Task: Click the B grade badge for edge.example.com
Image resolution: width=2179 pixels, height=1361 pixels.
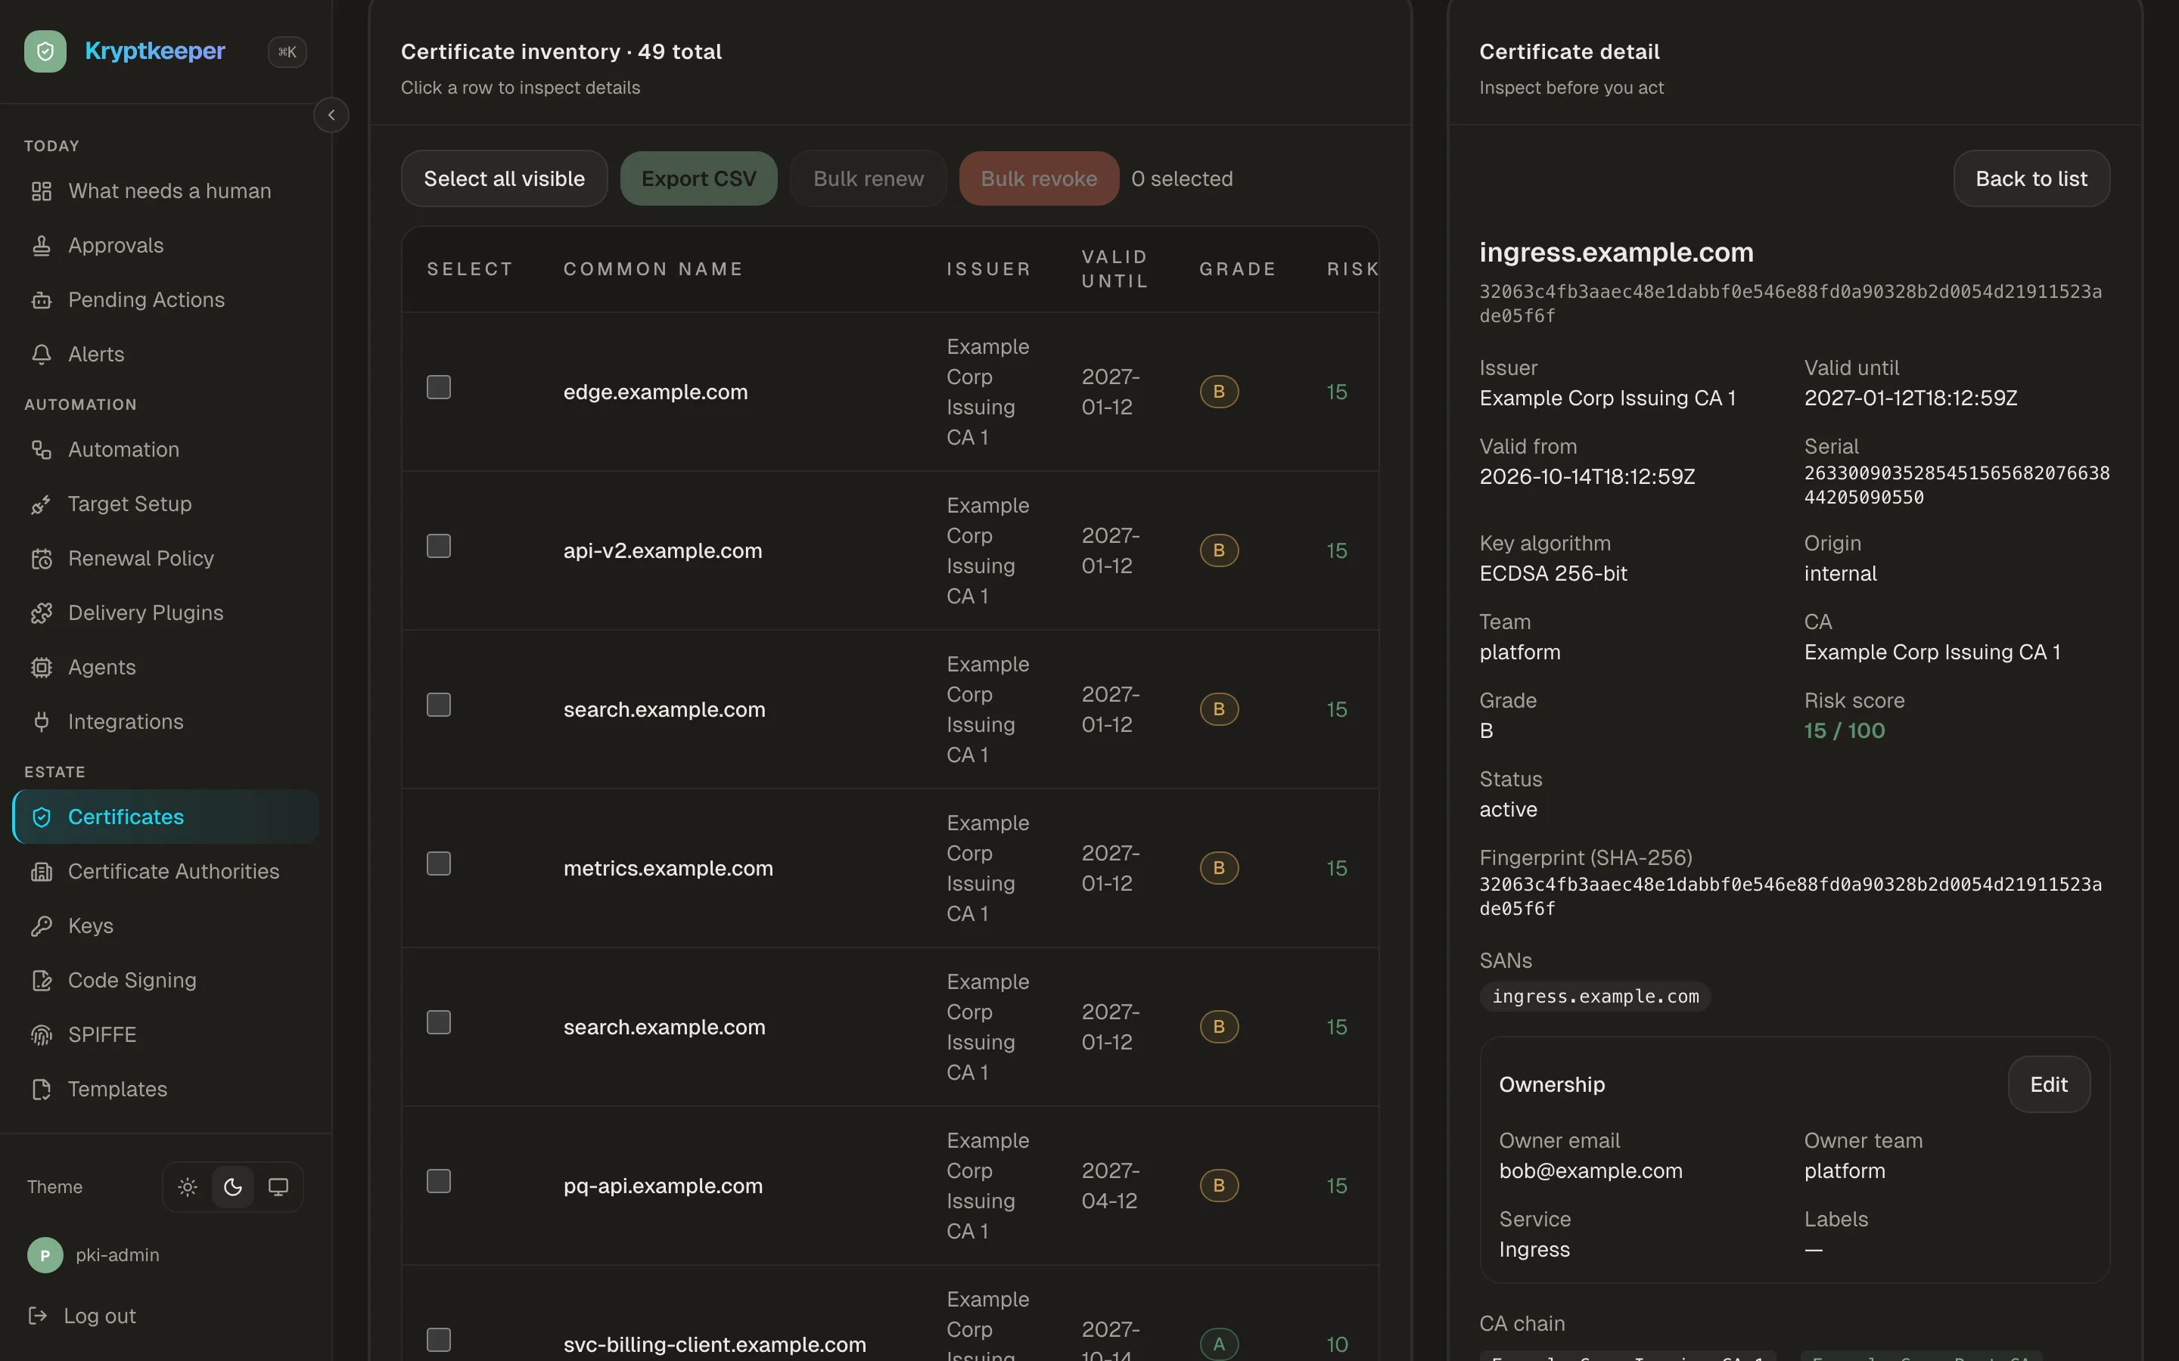Action: pos(1219,392)
